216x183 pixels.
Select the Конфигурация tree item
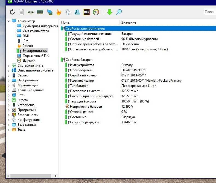coord(28,120)
